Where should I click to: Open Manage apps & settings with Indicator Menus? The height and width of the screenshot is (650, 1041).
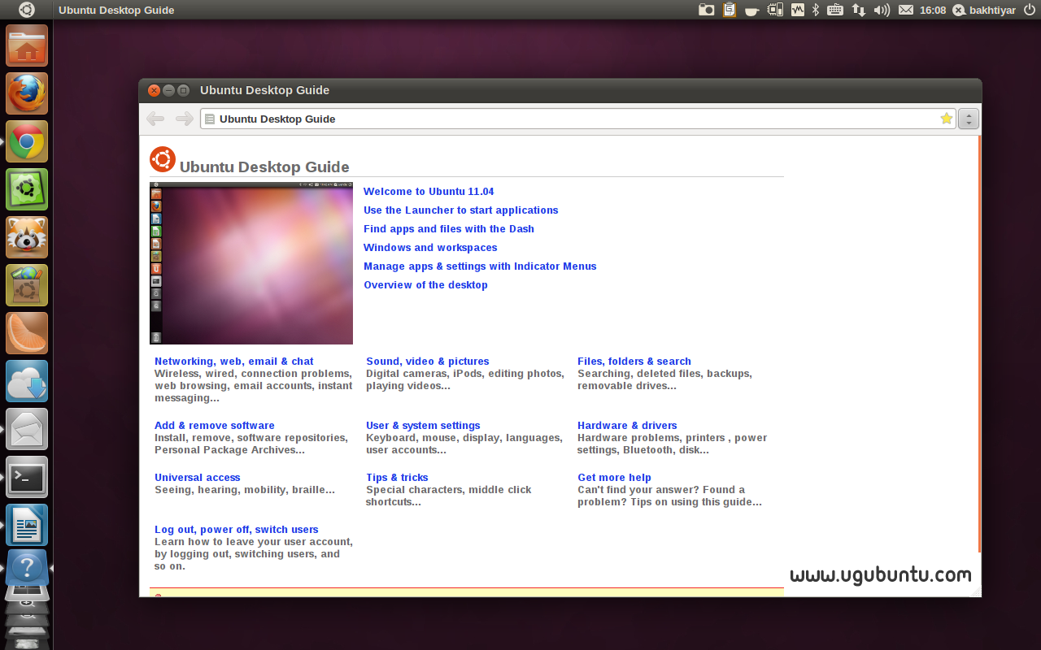tap(480, 266)
